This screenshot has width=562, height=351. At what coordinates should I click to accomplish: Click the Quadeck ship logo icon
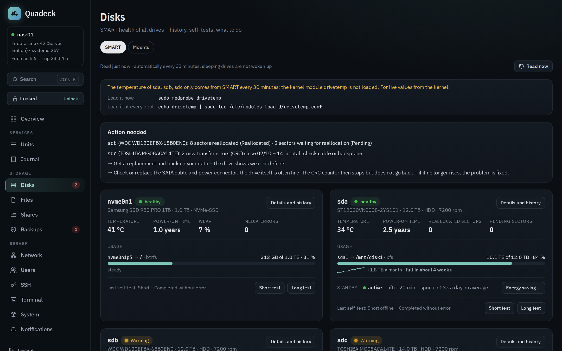click(x=14, y=14)
